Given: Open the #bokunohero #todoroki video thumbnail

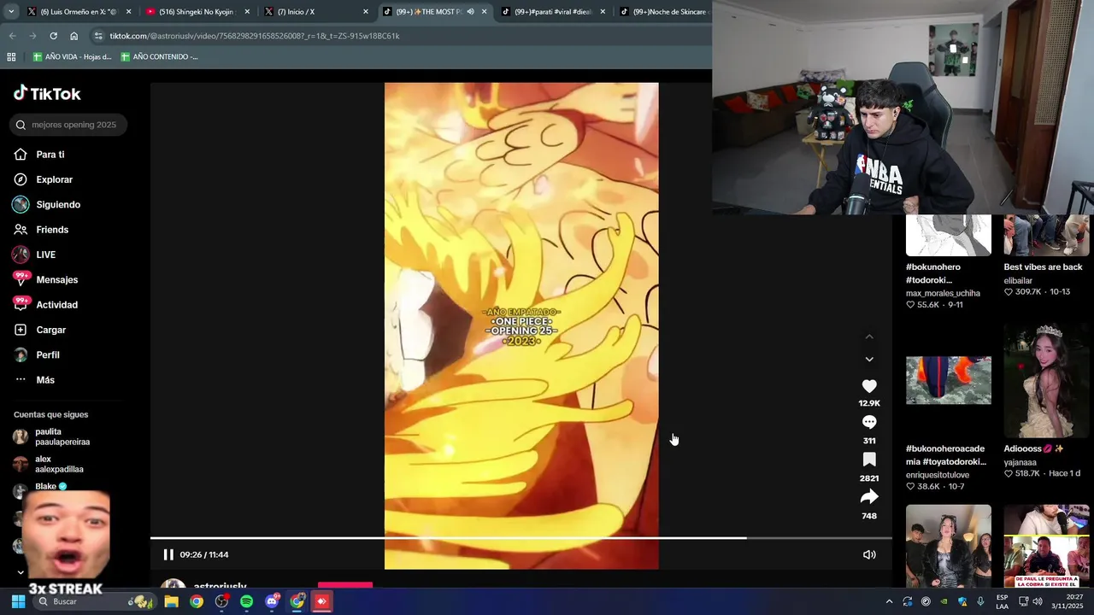Looking at the screenshot, I should tap(949, 235).
